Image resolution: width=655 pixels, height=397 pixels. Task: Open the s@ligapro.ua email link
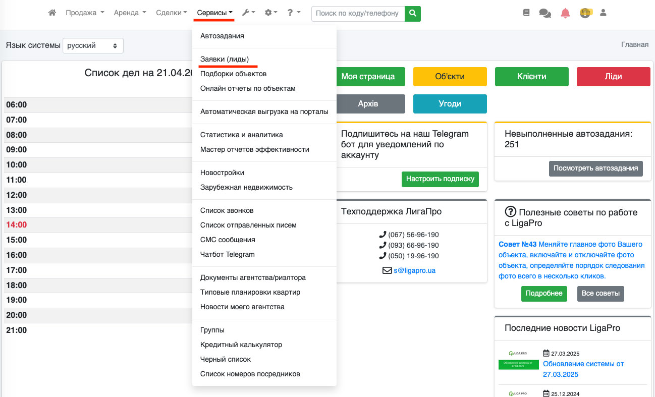click(414, 270)
